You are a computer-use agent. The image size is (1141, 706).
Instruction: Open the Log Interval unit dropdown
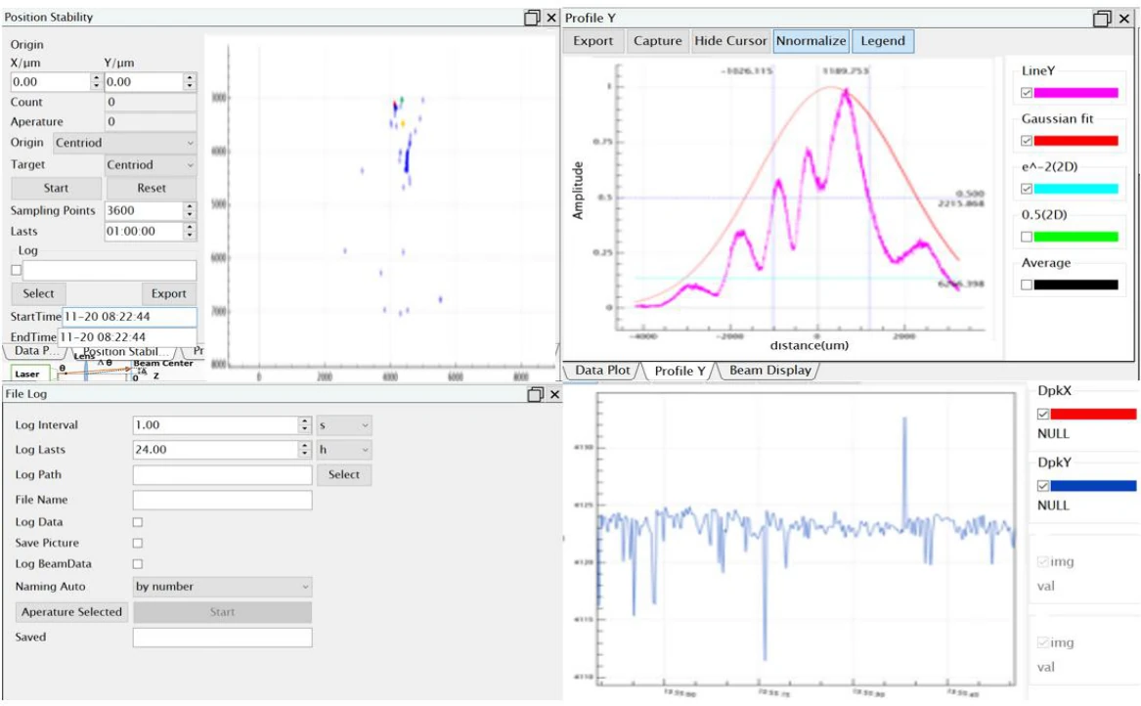tap(344, 425)
